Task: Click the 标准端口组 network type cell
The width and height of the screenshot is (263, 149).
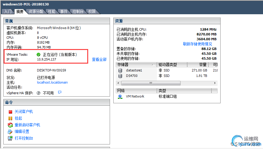Action: (168, 97)
